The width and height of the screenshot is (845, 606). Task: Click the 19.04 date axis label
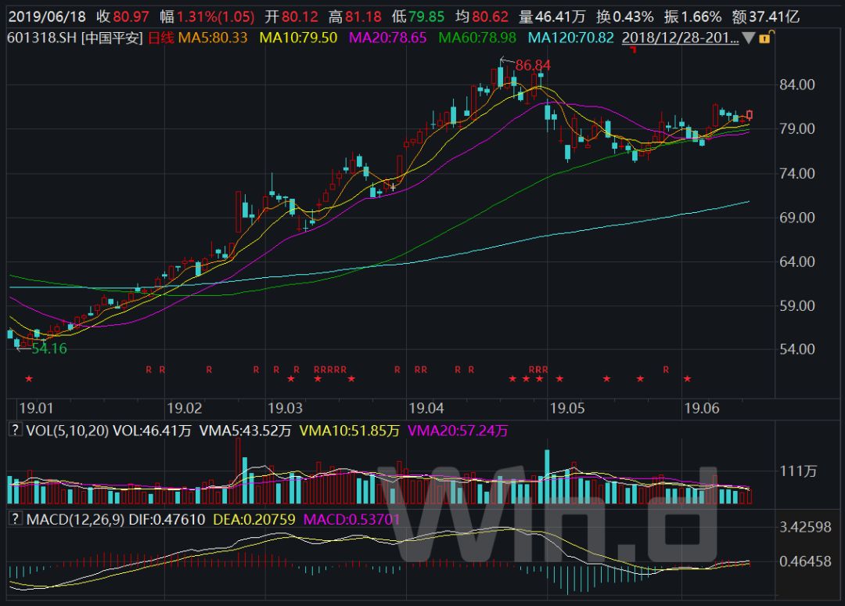pyautogui.click(x=426, y=408)
